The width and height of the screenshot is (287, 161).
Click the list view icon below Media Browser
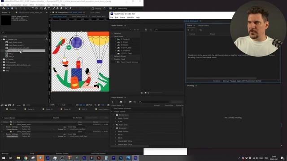point(142,93)
